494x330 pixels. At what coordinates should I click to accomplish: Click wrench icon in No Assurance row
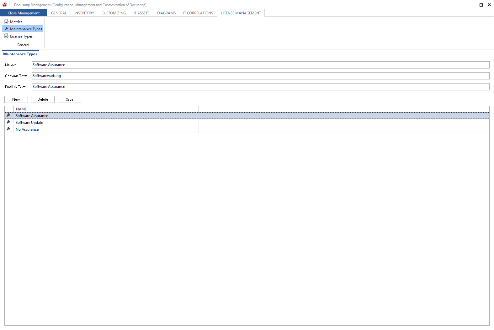point(8,129)
